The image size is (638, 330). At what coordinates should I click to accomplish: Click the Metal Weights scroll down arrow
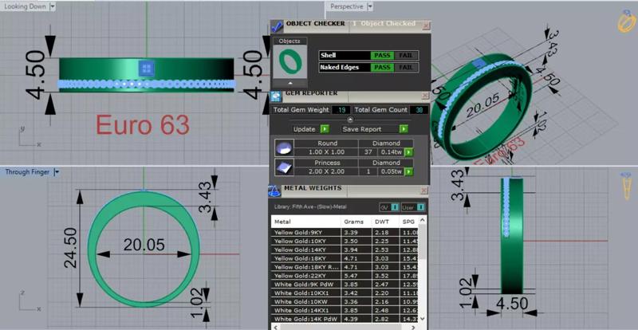point(423,319)
